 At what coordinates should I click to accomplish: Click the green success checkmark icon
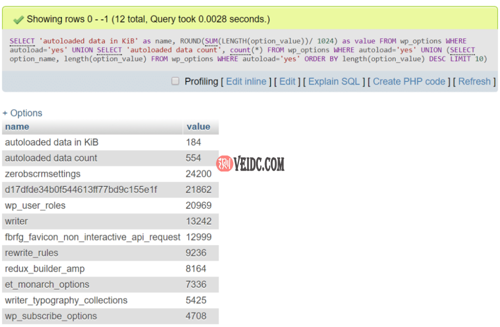pos(18,19)
